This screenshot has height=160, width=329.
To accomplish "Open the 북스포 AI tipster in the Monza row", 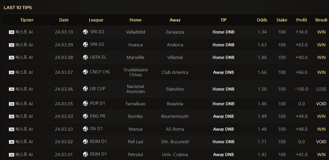I will [24, 129].
